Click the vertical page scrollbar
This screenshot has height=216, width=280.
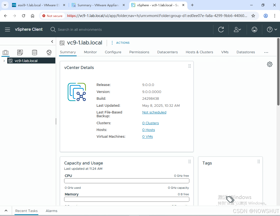278,72
